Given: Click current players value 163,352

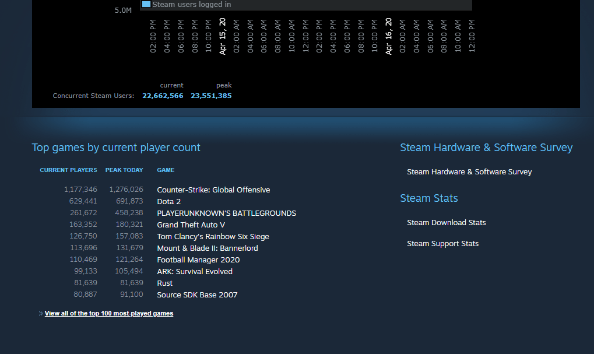Looking at the screenshot, I should coord(83,225).
